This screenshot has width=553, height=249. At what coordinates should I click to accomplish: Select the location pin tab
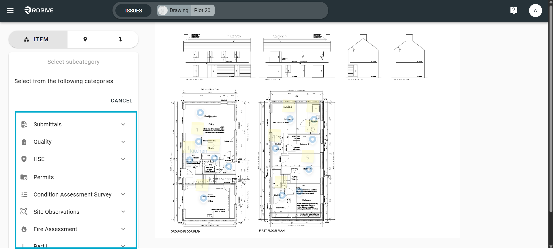(x=85, y=39)
